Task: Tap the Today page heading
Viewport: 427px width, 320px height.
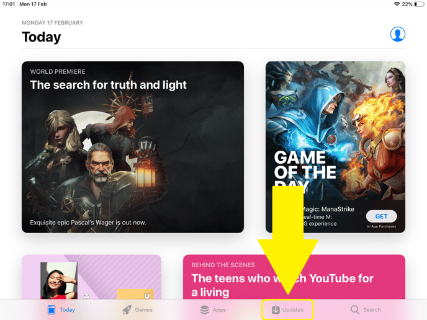Action: click(x=42, y=37)
